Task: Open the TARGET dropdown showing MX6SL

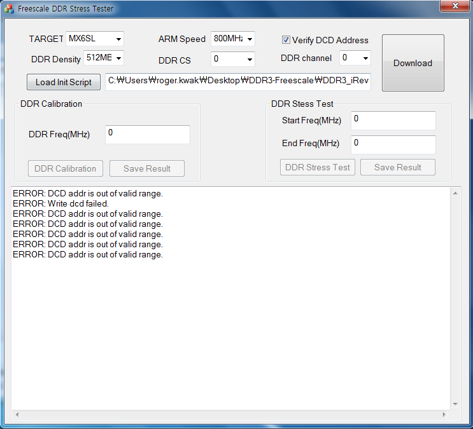Action: tap(95, 39)
